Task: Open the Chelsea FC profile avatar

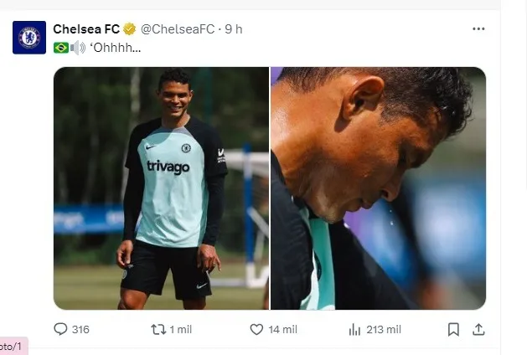Action: pyautogui.click(x=29, y=38)
